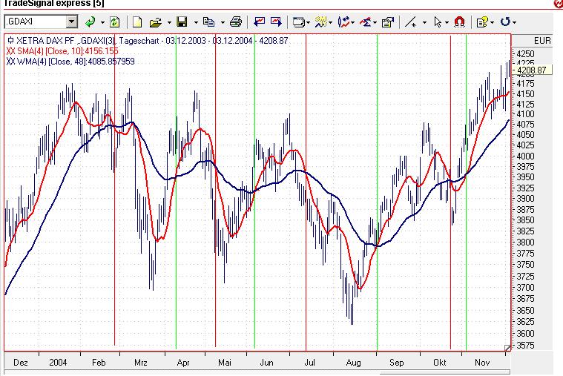Open the .GDAXI symbol dropdown list
The height and width of the screenshot is (376, 563).
(72, 22)
